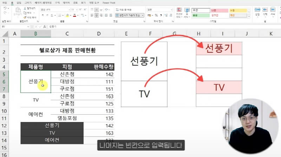
Task: Toggle right horizontal alignment
Action: click(x=101, y=15)
